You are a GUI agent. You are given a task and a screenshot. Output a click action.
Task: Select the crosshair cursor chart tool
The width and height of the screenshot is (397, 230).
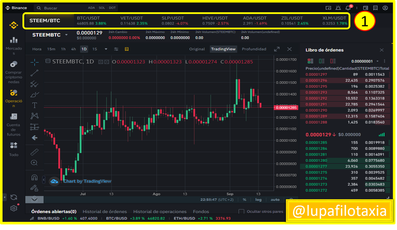[x=34, y=62]
